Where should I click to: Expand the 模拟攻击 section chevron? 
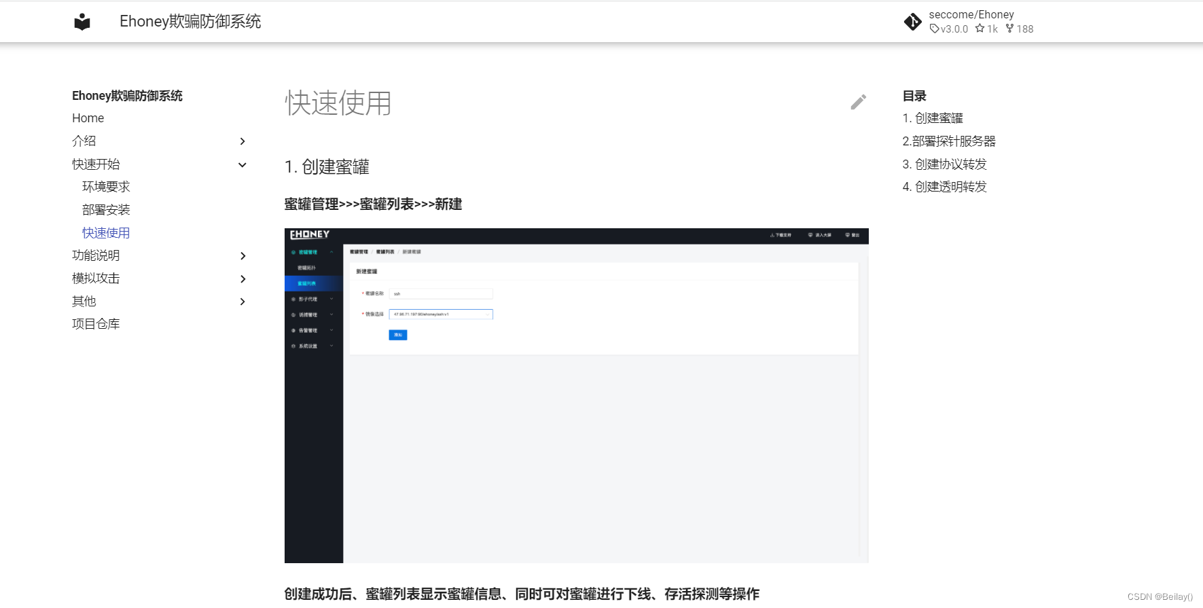243,279
